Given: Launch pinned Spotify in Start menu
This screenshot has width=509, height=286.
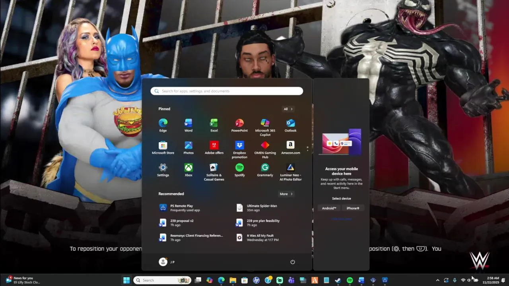Looking at the screenshot, I should (239, 170).
